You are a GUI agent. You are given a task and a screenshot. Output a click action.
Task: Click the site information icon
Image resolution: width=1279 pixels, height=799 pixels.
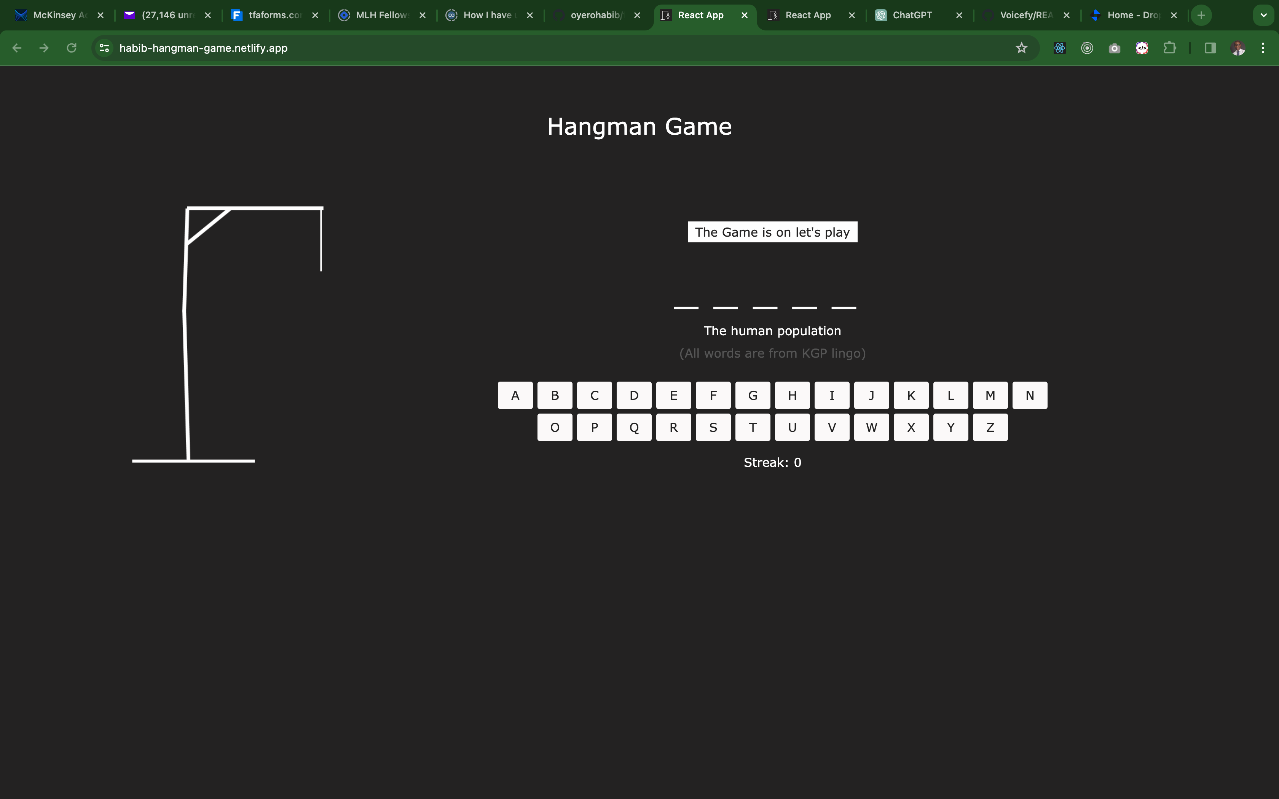click(x=104, y=48)
